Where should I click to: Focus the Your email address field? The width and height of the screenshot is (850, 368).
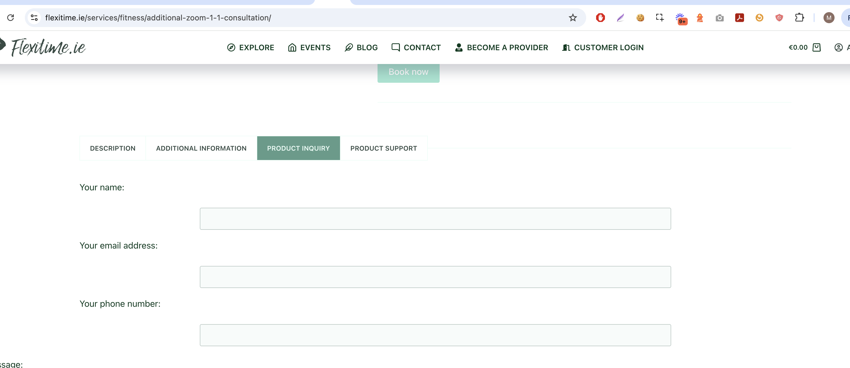pos(435,277)
